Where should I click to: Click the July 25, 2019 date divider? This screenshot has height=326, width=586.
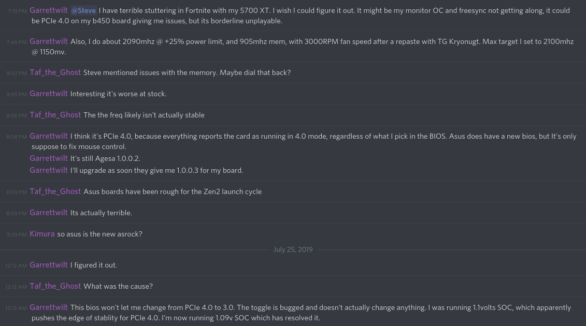tap(293, 249)
